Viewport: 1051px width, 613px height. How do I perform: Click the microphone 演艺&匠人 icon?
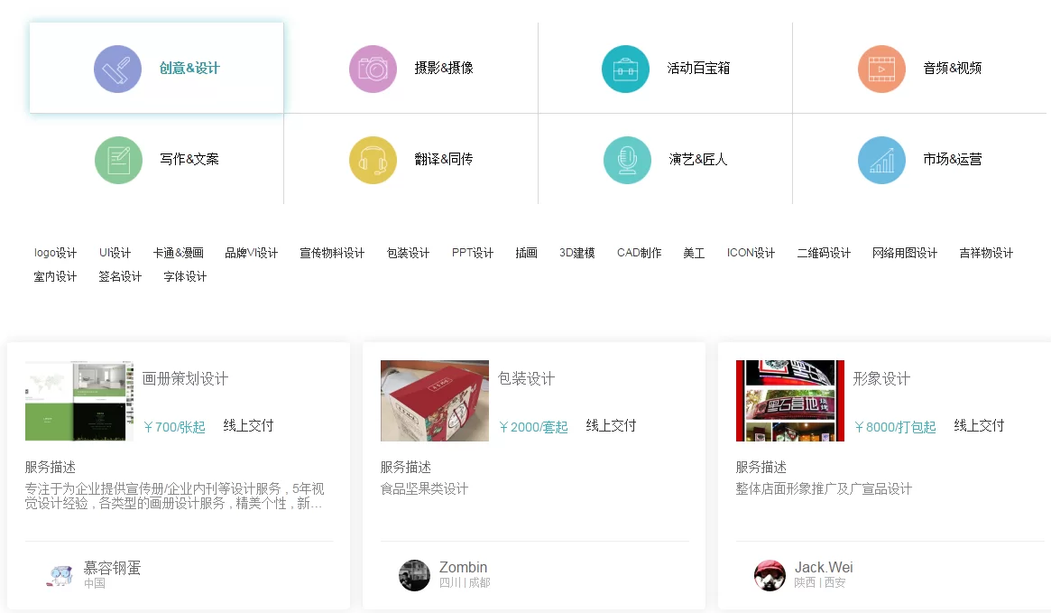(x=627, y=160)
